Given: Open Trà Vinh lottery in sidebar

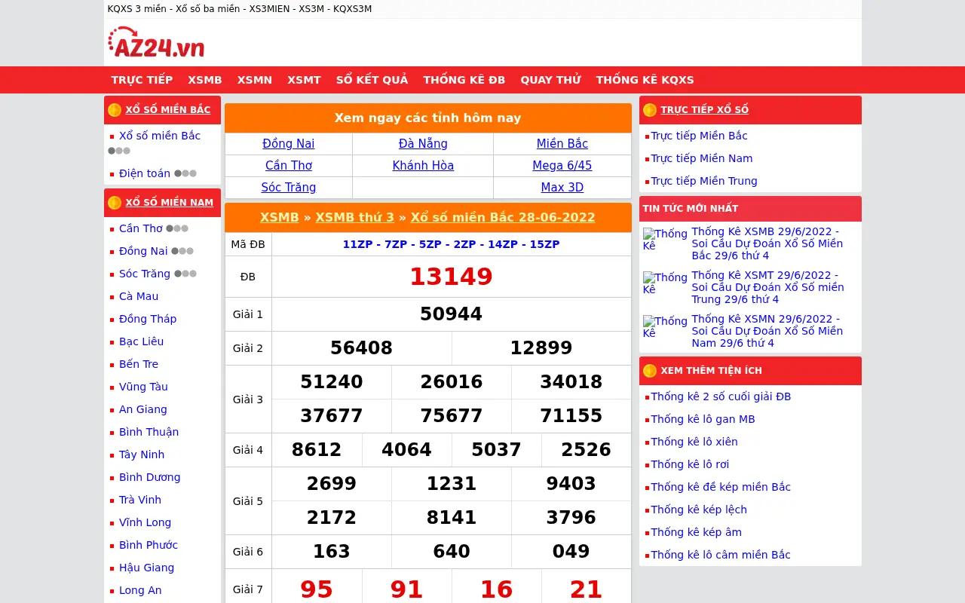Looking at the screenshot, I should coord(140,500).
